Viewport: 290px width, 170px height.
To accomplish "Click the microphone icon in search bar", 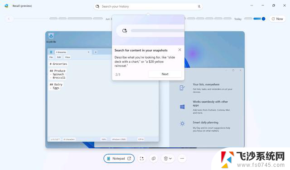I will 199,6.
